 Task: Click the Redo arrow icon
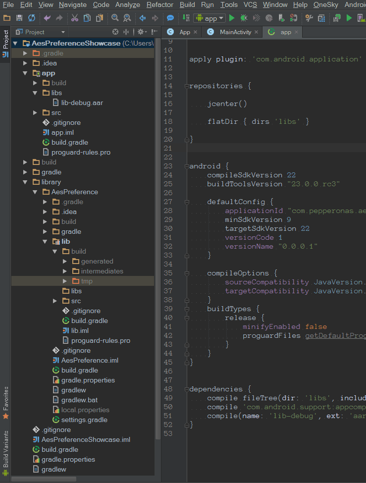[x=59, y=18]
